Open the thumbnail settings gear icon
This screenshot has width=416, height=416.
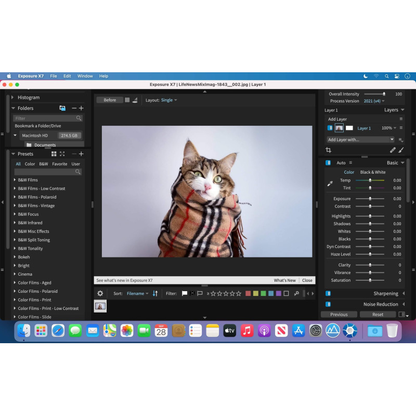100,293
